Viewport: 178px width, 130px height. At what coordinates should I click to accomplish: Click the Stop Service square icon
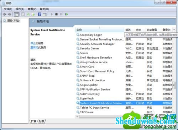coord(57,14)
